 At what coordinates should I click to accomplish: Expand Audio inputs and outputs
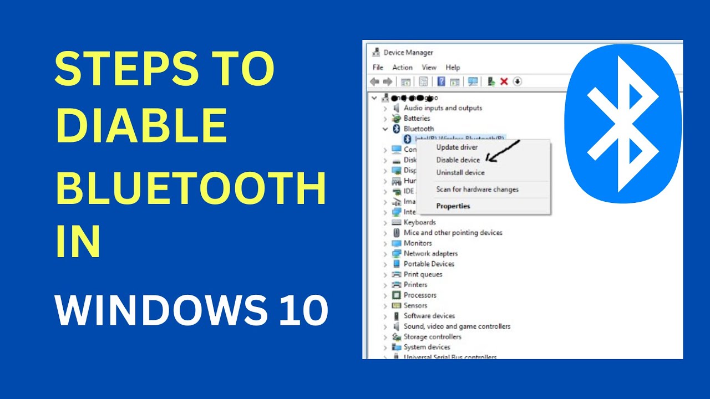pyautogui.click(x=386, y=108)
